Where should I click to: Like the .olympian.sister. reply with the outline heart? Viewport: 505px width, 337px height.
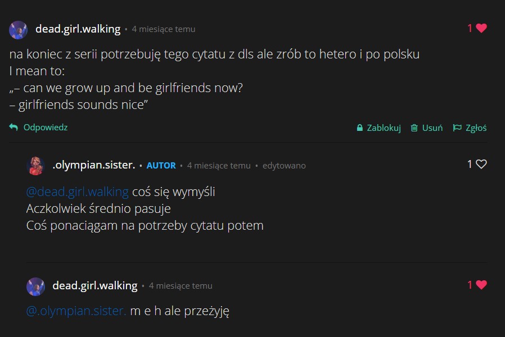click(481, 164)
